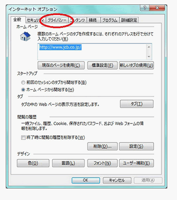Confirm the dialog with OK button
This screenshot has width=177, height=200.
pos(86,180)
